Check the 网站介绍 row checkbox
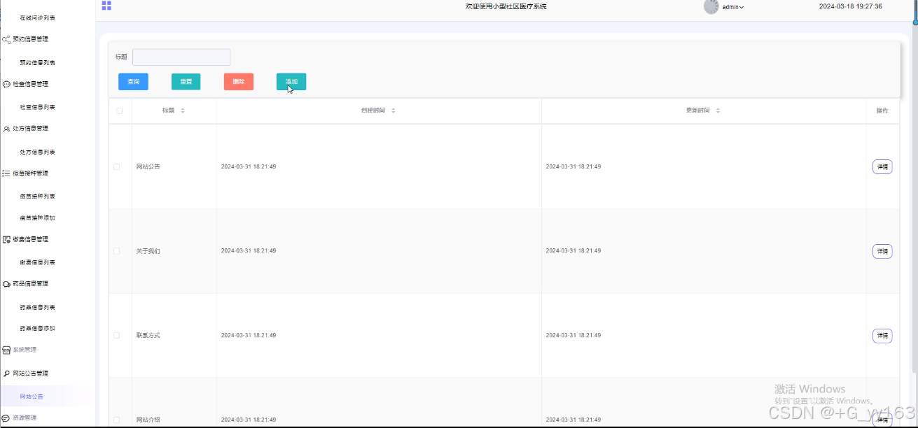Screen dimensions: 918x428 click(x=117, y=420)
